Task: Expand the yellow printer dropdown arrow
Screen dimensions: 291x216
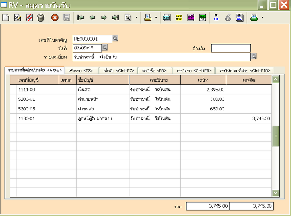Action: pyautogui.click(x=156, y=18)
